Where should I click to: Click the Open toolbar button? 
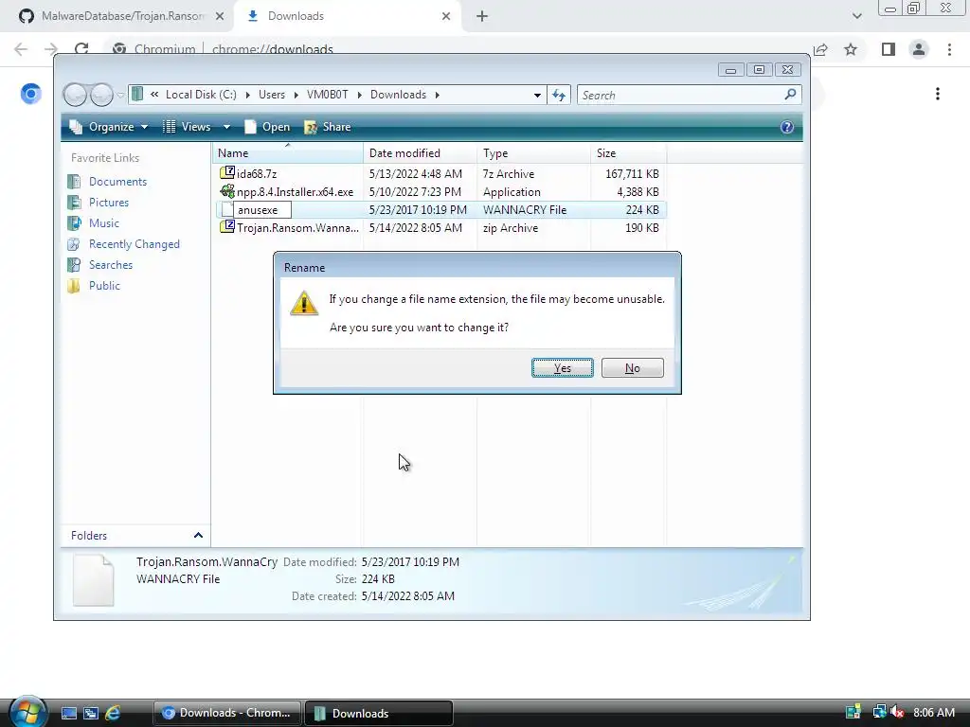[267, 127]
